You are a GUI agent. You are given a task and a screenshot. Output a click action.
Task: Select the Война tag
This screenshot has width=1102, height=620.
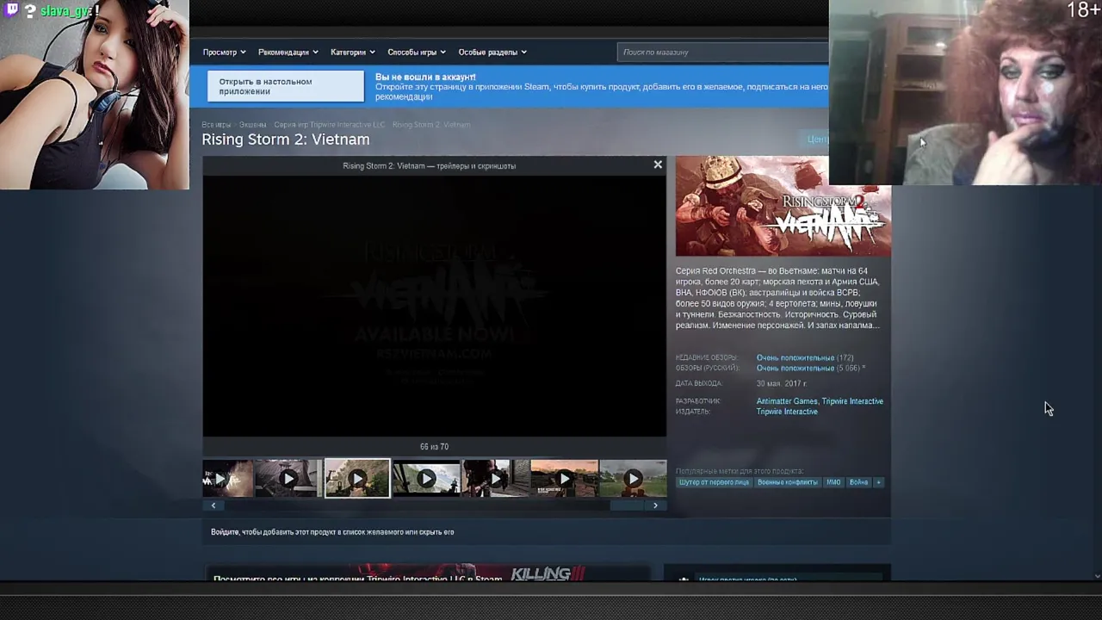tap(858, 482)
